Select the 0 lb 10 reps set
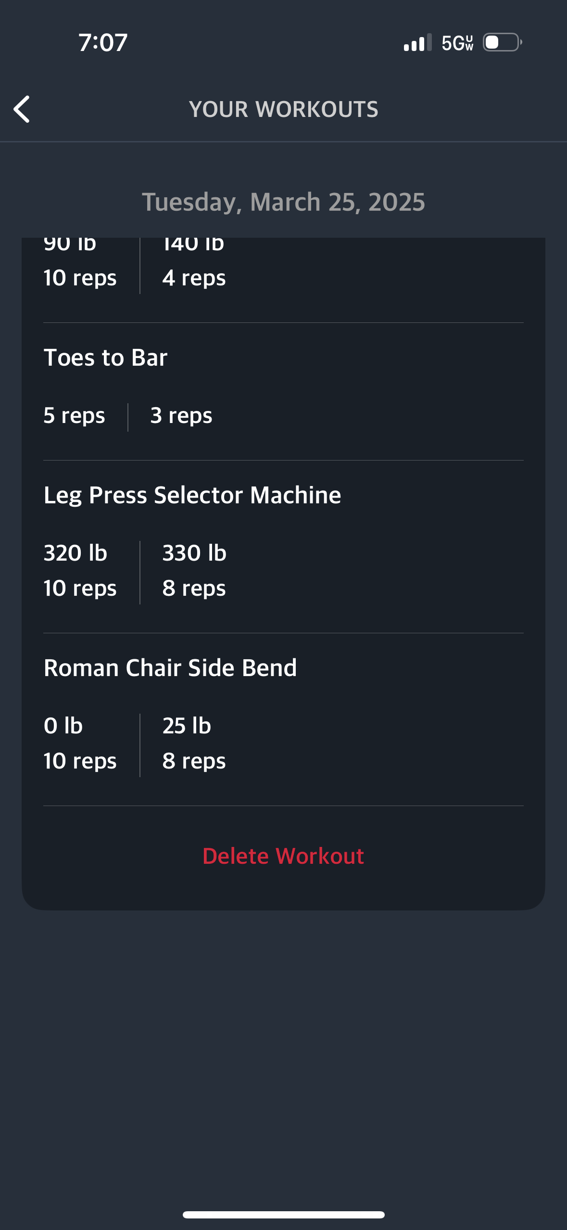 (x=80, y=743)
